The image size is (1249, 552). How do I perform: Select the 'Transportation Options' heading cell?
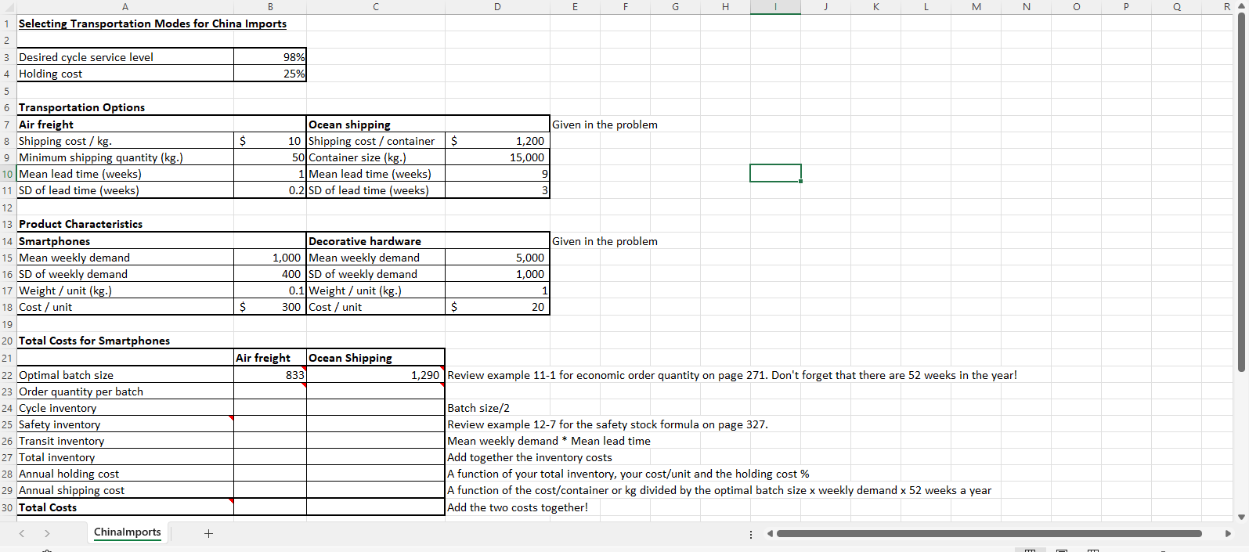point(125,107)
